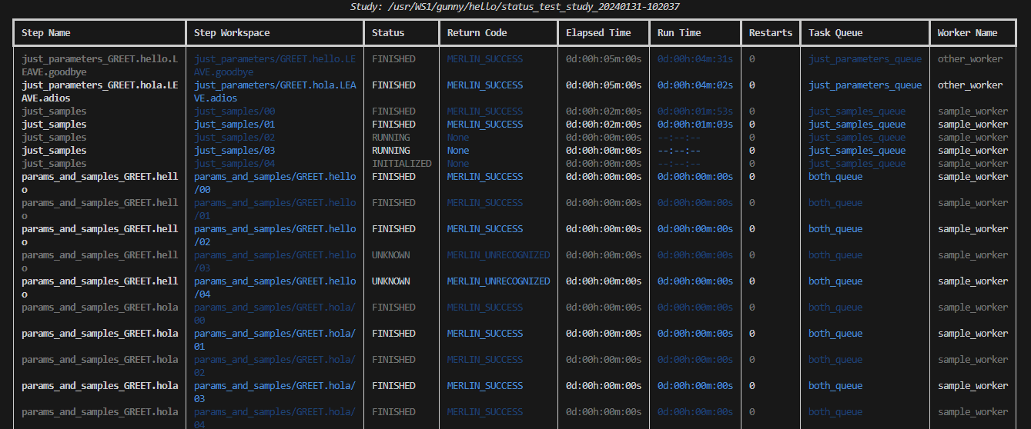Click None return code in just_samples/04 row
Image resolution: width=1031 pixels, height=429 pixels.
458,164
